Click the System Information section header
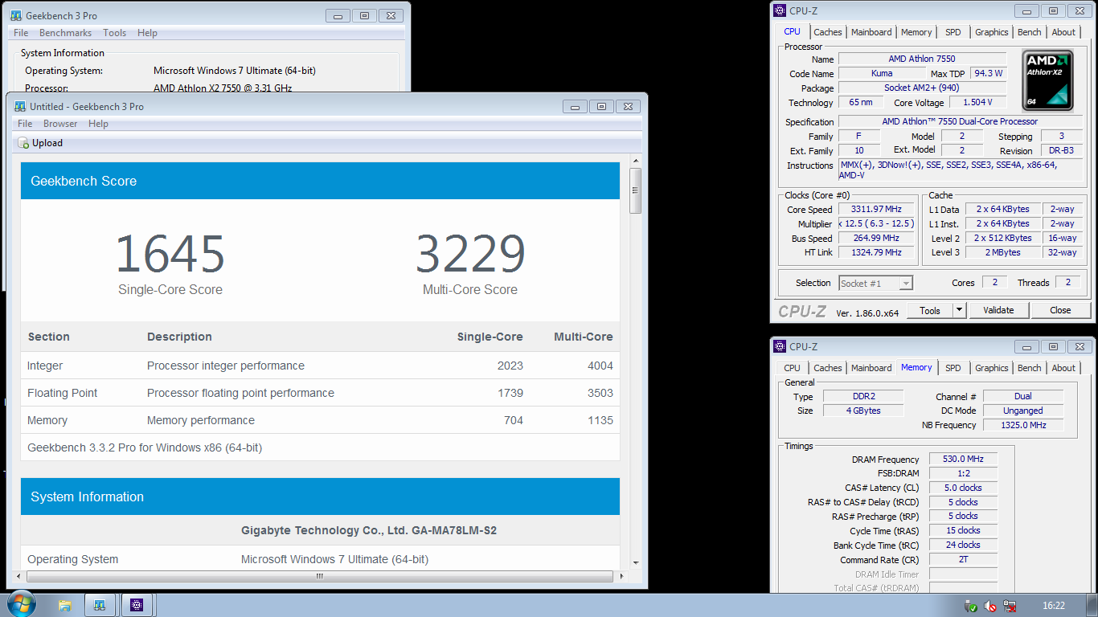Image resolution: width=1098 pixels, height=617 pixels. [320, 496]
